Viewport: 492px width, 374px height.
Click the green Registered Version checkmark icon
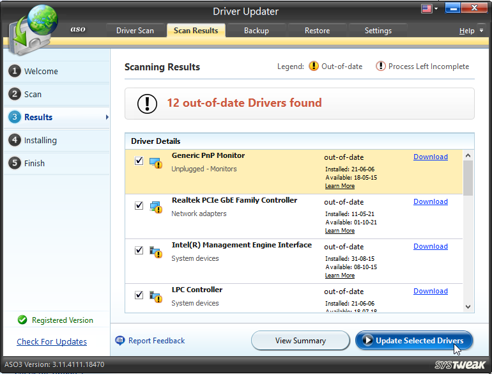22,320
